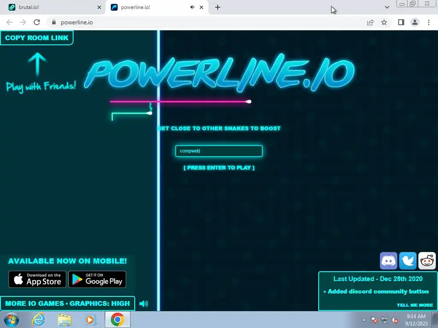Screen dimensions: 438x328
Task: Go back to the previous page
Action: pos(9,22)
